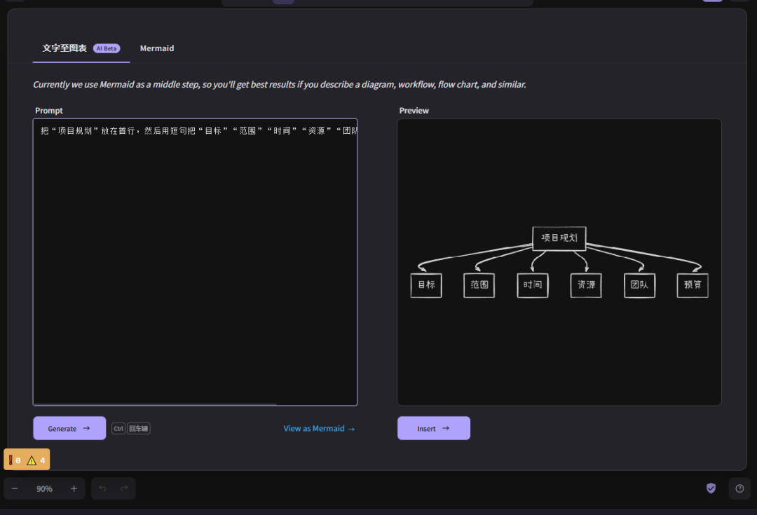Click the prompt's horizontal scrollbar
Viewport: 757px width, 515px height.
pyautogui.click(x=155, y=404)
